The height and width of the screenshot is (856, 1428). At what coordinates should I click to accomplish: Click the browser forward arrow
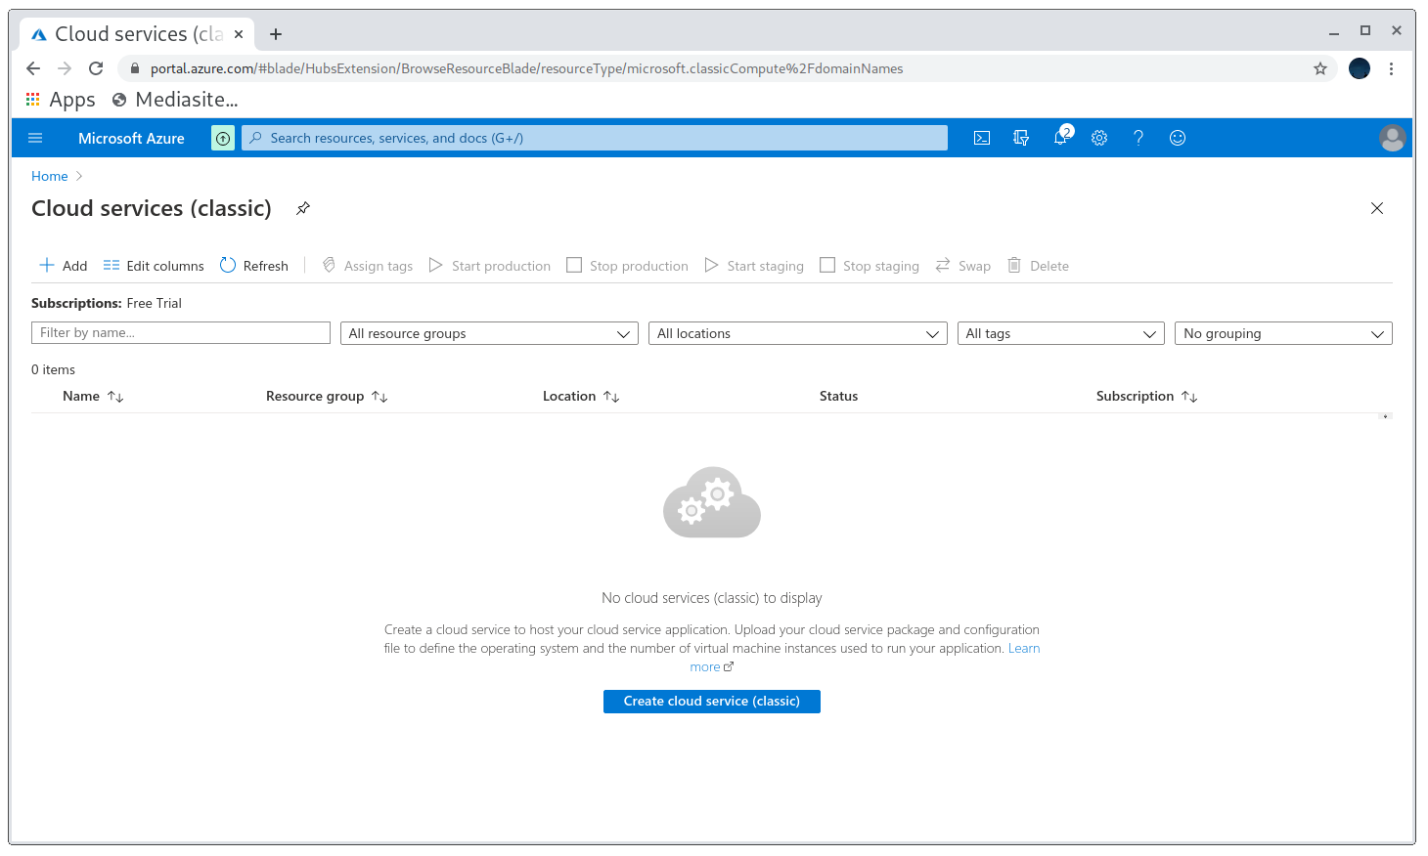(x=65, y=68)
